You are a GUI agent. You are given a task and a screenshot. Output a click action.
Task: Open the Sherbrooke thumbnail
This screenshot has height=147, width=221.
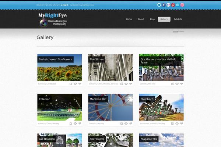(110, 140)
